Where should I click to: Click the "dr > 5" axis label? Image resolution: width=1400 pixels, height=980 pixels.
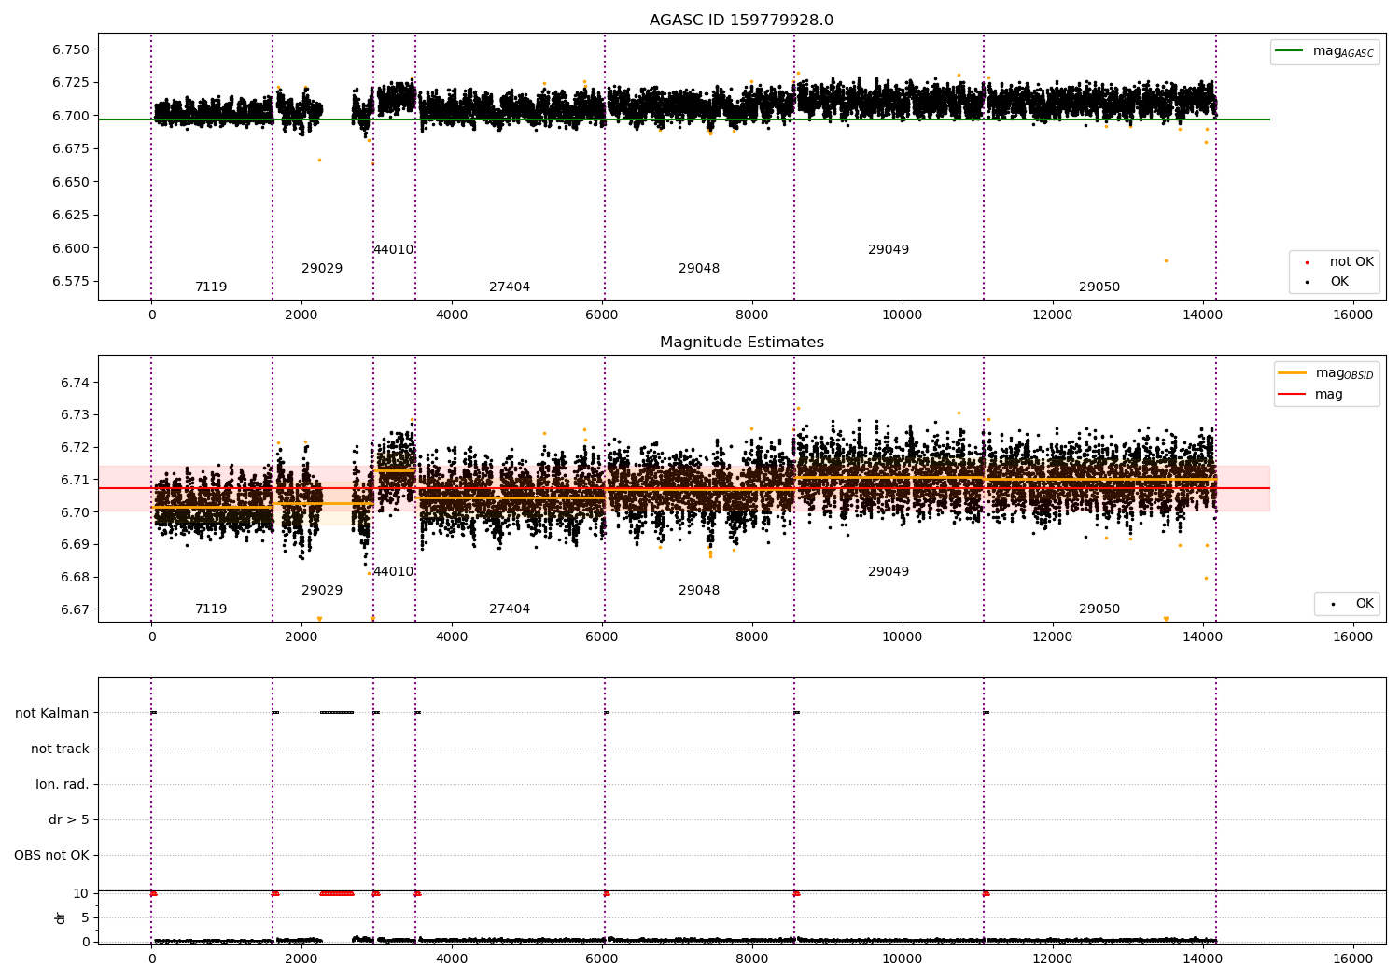(69, 819)
